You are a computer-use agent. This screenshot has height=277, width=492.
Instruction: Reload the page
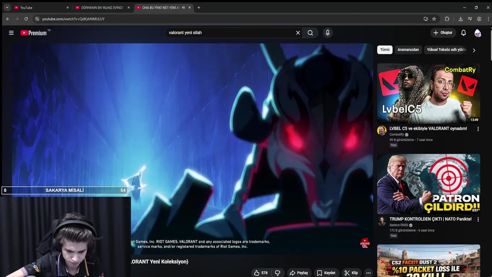coord(26,19)
